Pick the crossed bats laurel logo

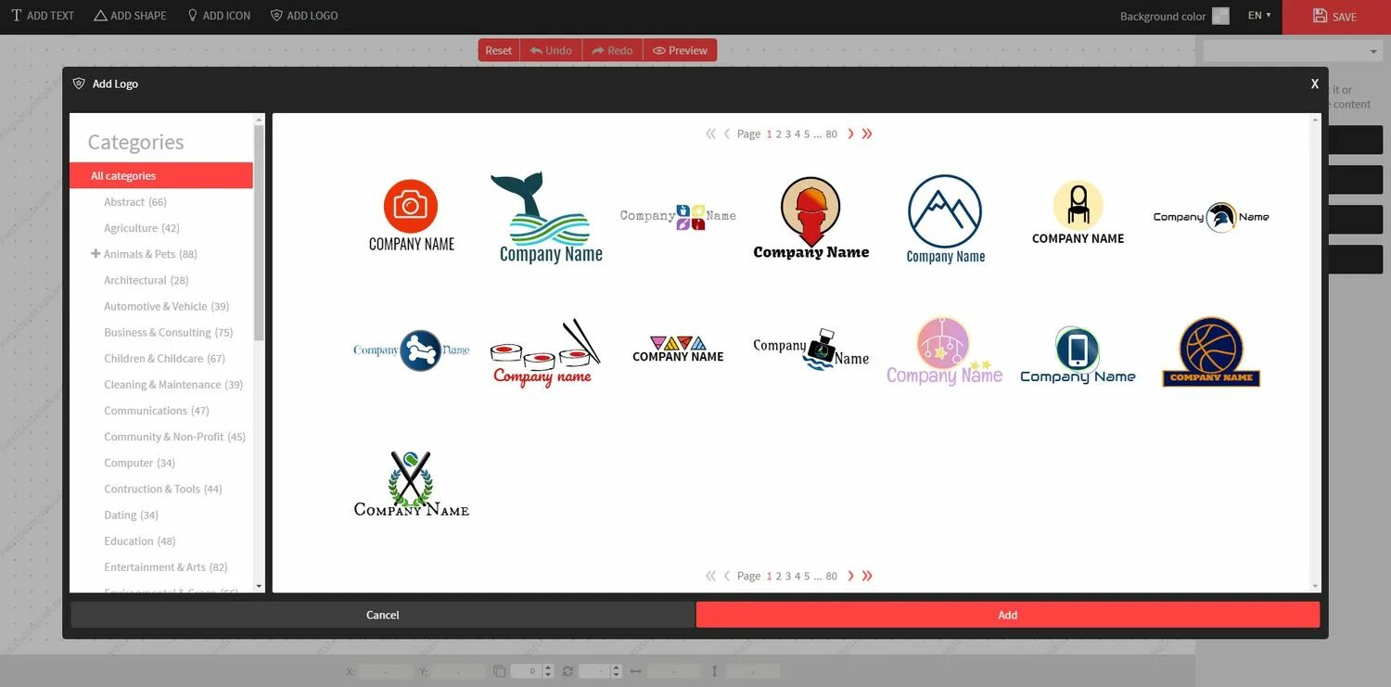coord(411,483)
